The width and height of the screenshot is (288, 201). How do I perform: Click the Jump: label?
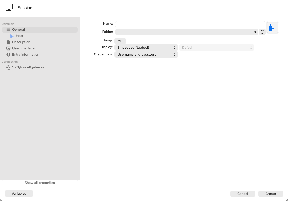(108, 40)
